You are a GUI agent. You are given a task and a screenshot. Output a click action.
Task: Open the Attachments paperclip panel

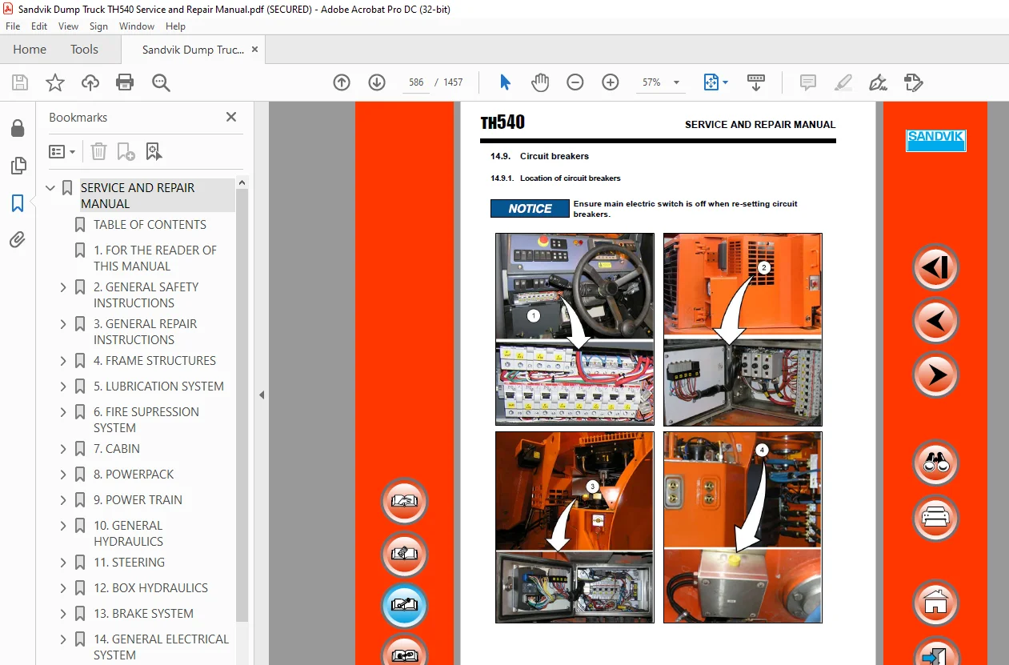18,239
